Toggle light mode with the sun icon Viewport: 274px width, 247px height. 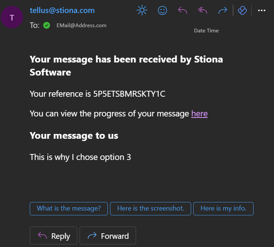142,10
